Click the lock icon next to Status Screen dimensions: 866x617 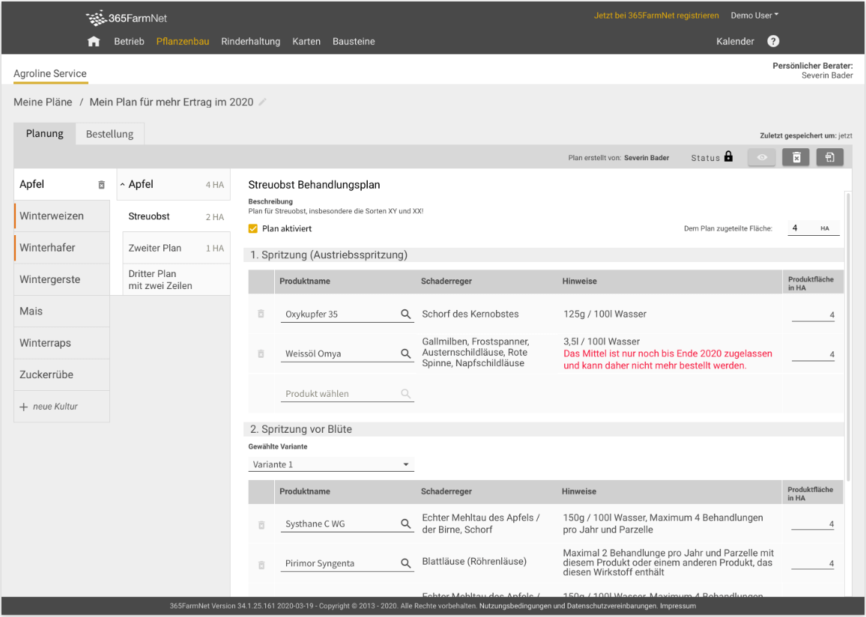(728, 157)
